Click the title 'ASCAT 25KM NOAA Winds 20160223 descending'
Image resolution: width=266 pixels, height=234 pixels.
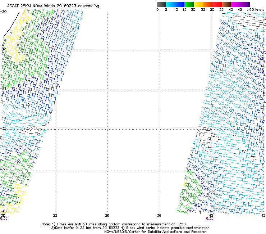coord(53,6)
